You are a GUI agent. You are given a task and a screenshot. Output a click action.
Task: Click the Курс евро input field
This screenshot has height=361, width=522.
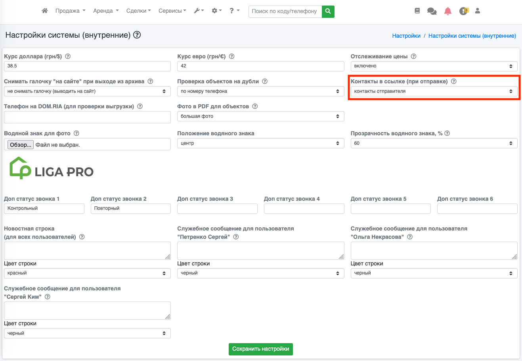260,66
